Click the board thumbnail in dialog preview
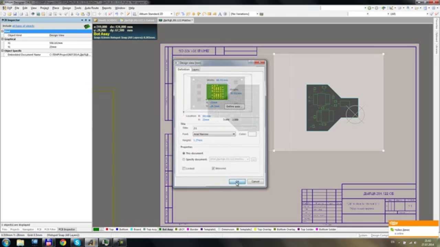Image resolution: width=440 pixels, height=247 pixels. [x=217, y=92]
